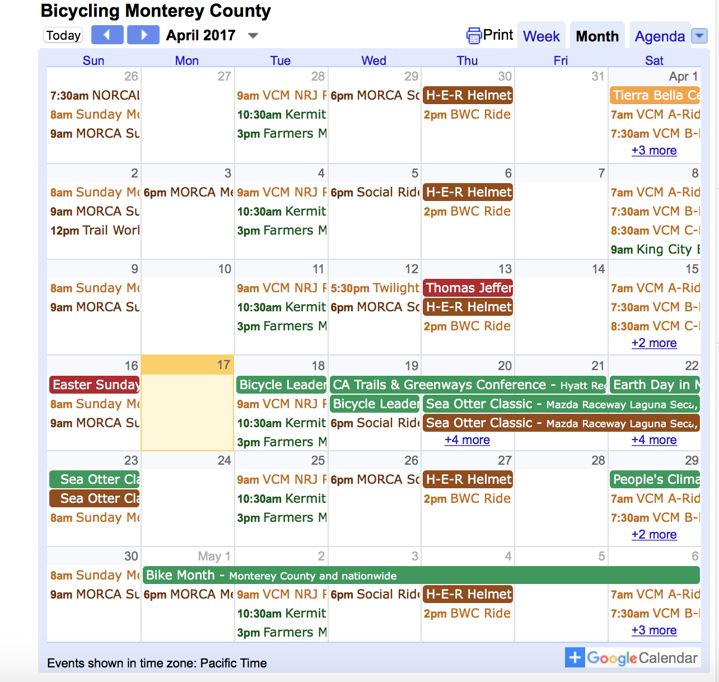Viewport: 719px width, 682px height.
Task: Go to the previous month arrow
Action: coord(108,35)
